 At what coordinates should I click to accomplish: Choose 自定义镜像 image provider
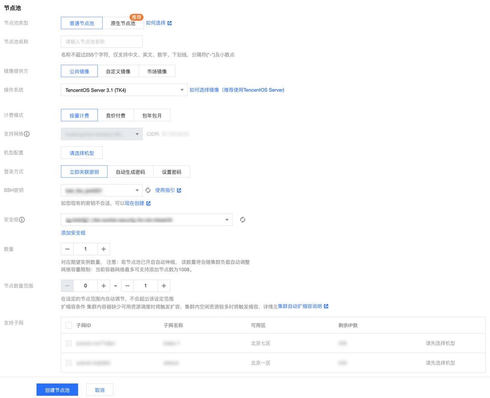118,71
